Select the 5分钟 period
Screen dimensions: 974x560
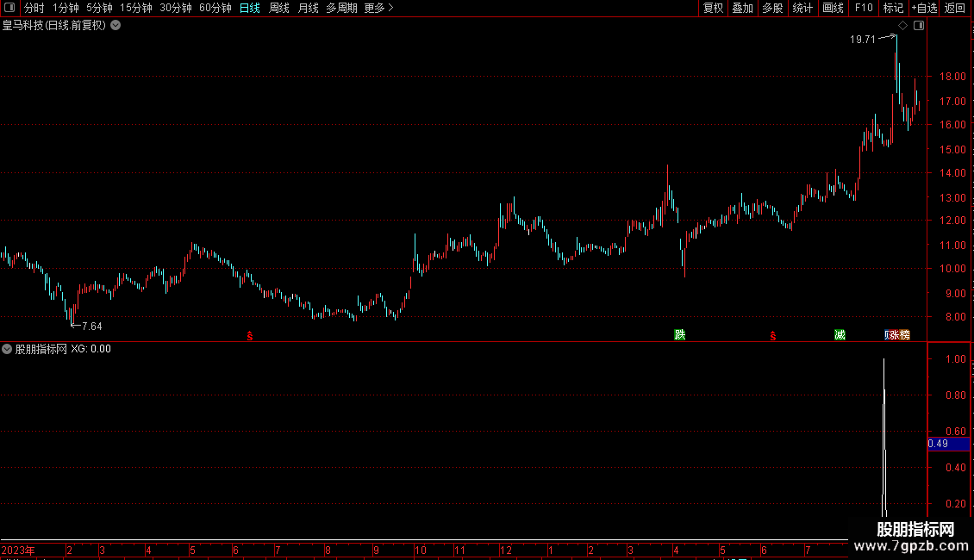(x=99, y=8)
